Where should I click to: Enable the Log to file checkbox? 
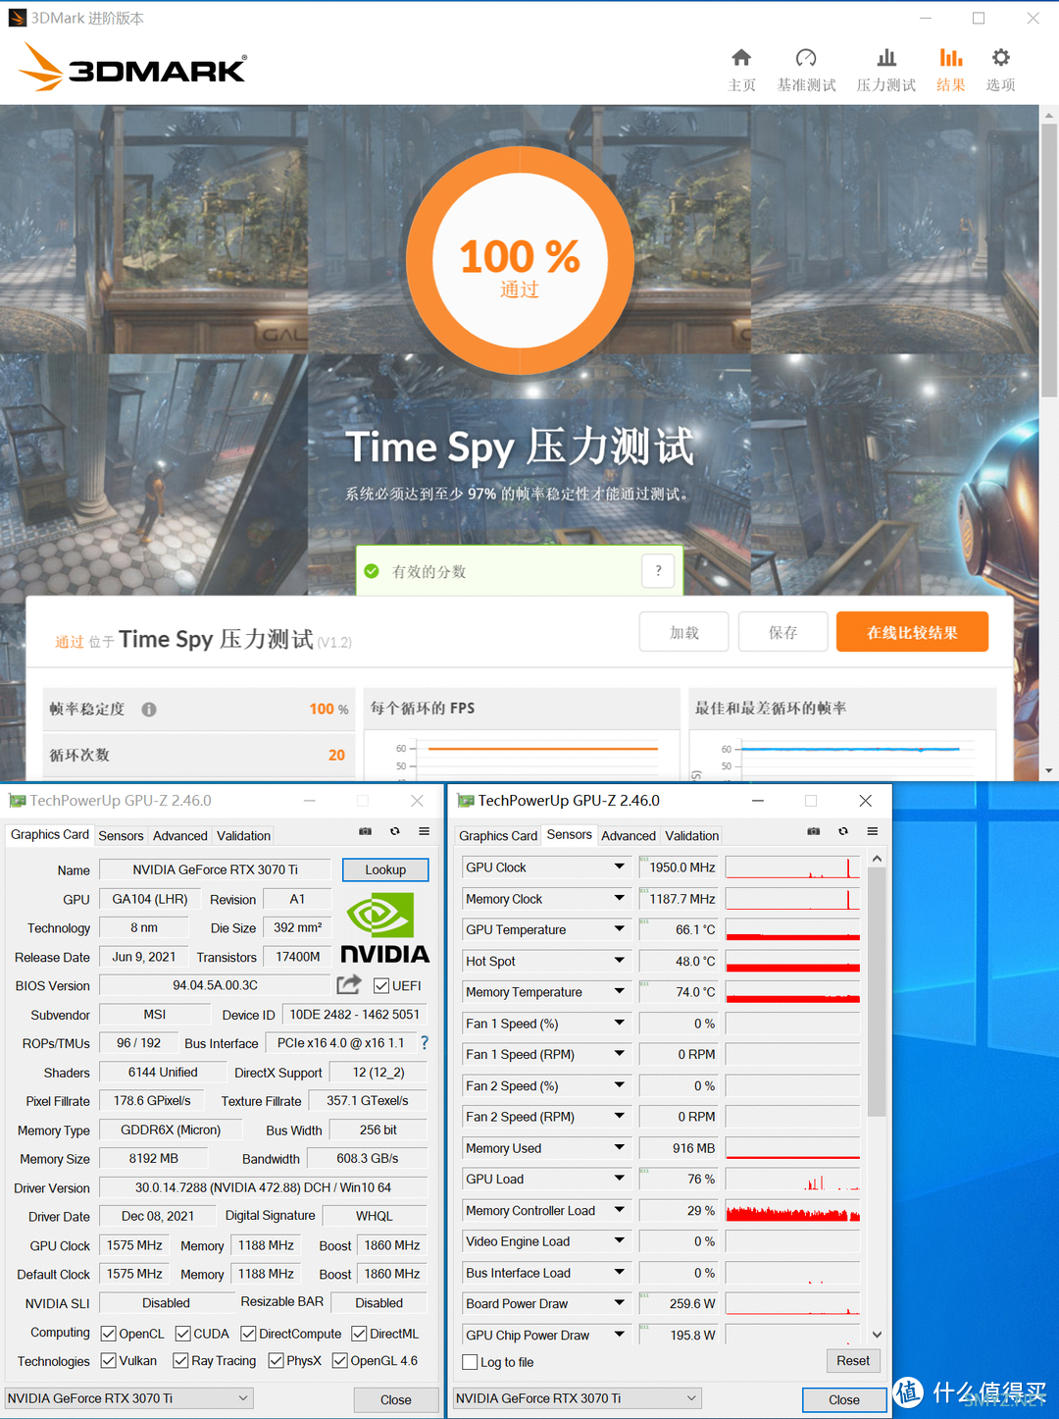pyautogui.click(x=470, y=1362)
